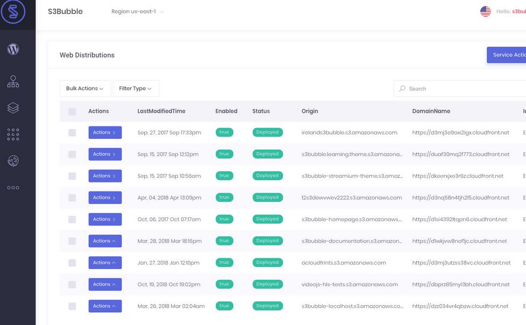The height and width of the screenshot is (325, 526).
Task: Click domain https://dkeerxjxe3r6z.cloudfront.net
Action: coord(458,176)
